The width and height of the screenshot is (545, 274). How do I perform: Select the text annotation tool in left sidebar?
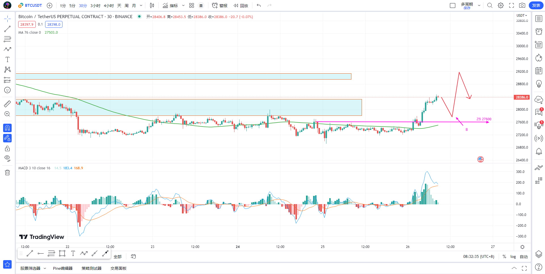[7, 59]
